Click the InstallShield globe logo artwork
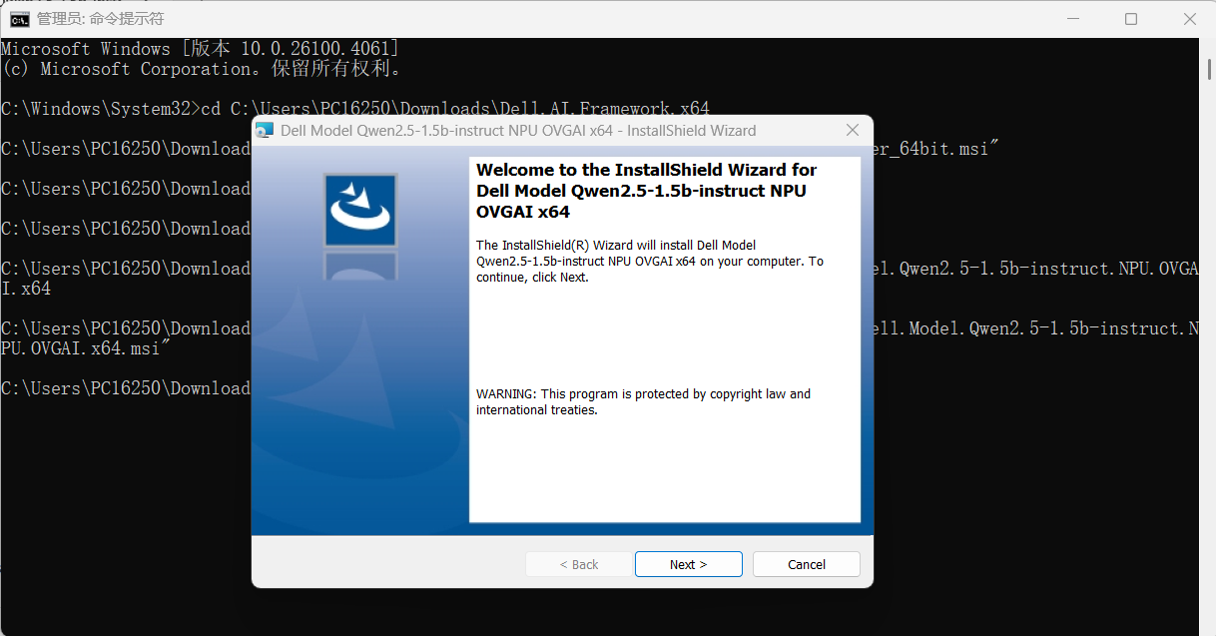1216x636 pixels. coord(359,210)
